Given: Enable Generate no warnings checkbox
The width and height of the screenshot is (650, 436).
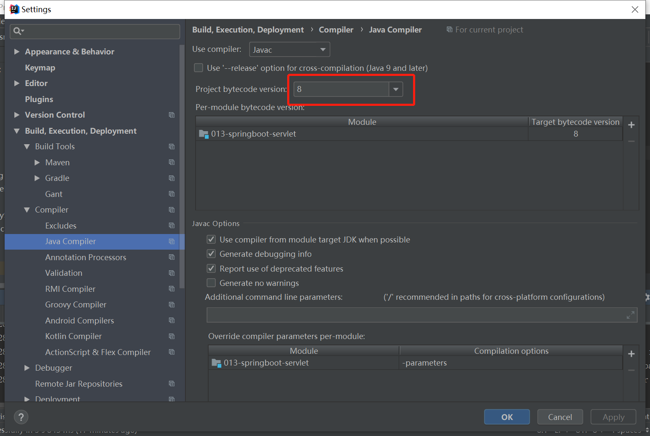Looking at the screenshot, I should pos(211,283).
